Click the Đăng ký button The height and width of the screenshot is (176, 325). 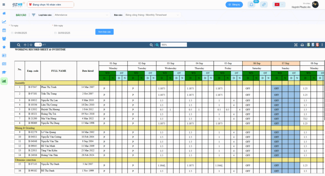tap(234, 4)
